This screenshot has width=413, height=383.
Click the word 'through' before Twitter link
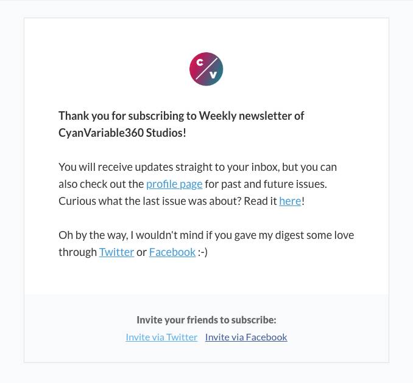[78, 252]
